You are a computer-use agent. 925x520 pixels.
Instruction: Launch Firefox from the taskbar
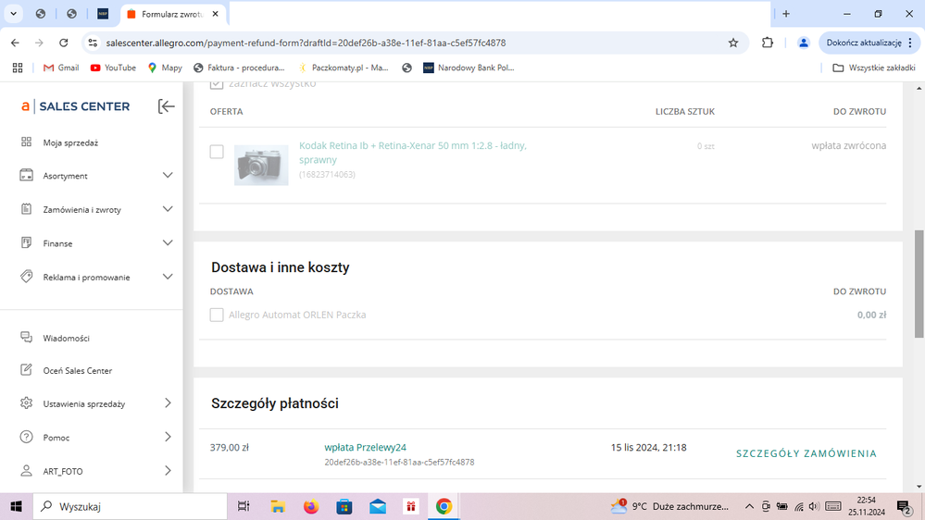(311, 506)
